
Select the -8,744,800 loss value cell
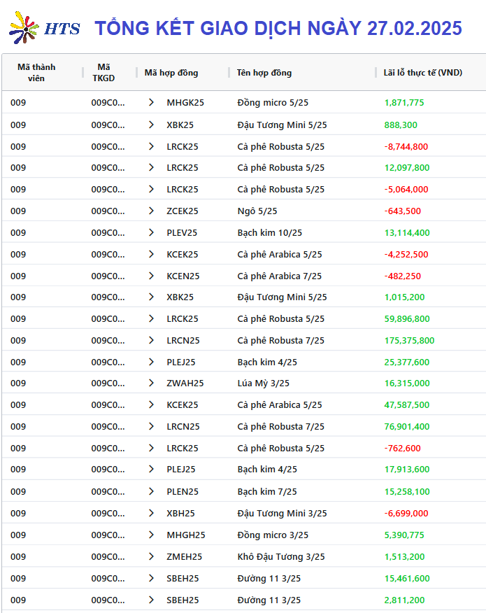pyautogui.click(x=406, y=147)
